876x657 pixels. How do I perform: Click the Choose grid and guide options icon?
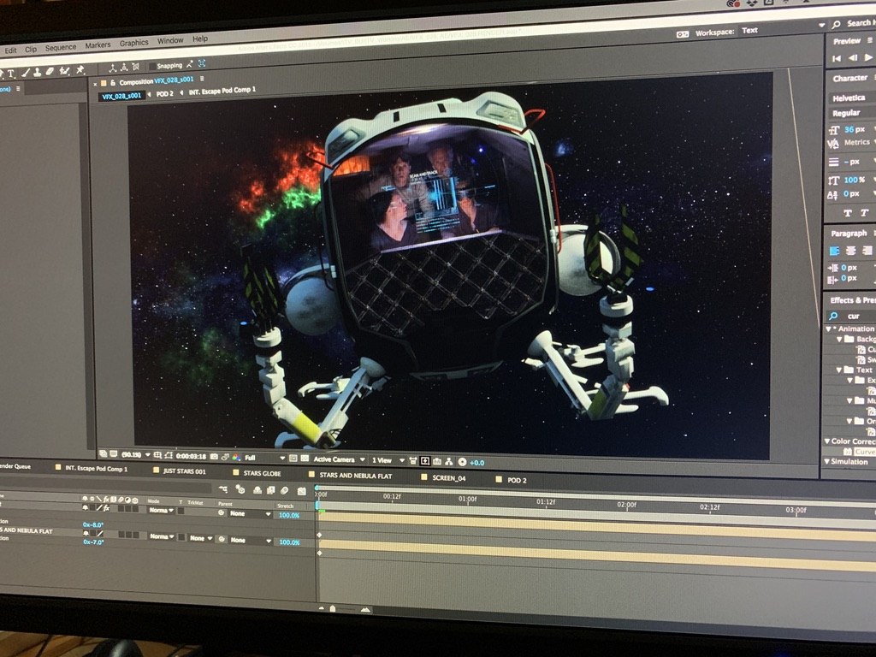click(x=158, y=455)
